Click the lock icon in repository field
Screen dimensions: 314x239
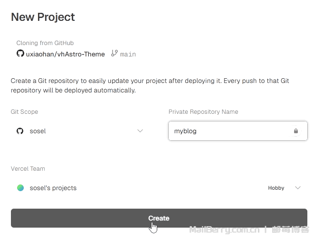pyautogui.click(x=296, y=131)
